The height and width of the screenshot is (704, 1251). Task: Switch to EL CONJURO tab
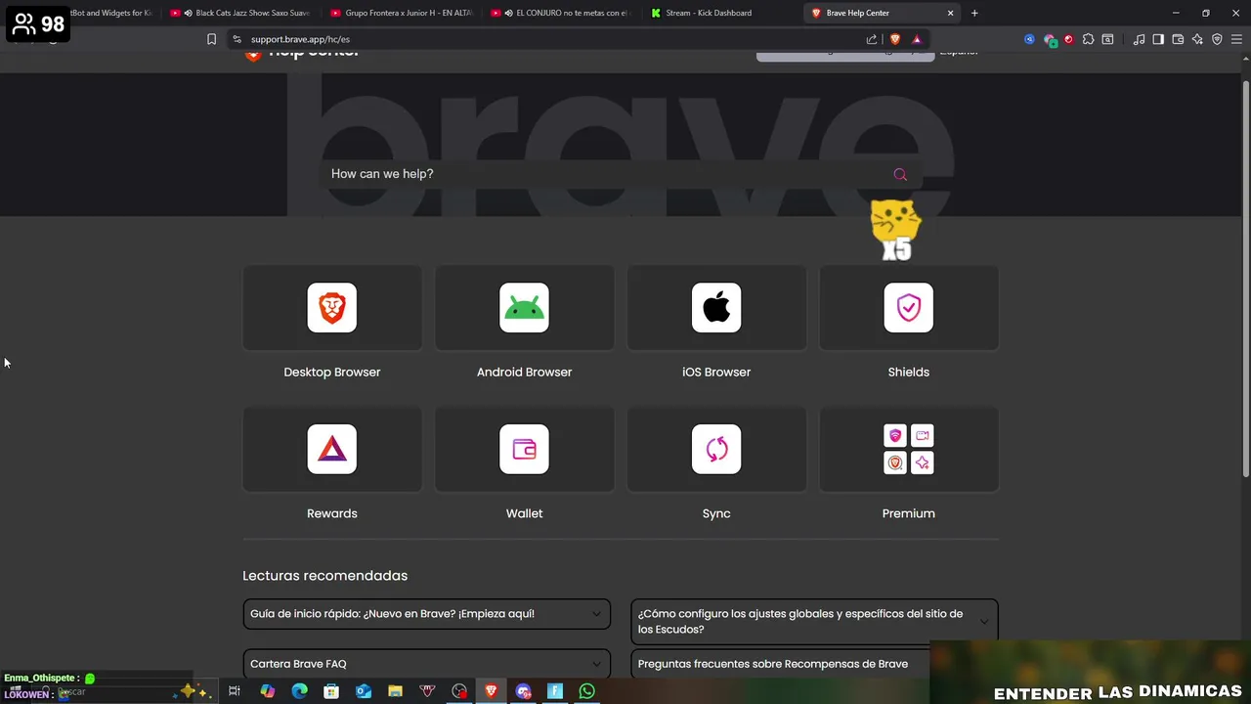[562, 13]
